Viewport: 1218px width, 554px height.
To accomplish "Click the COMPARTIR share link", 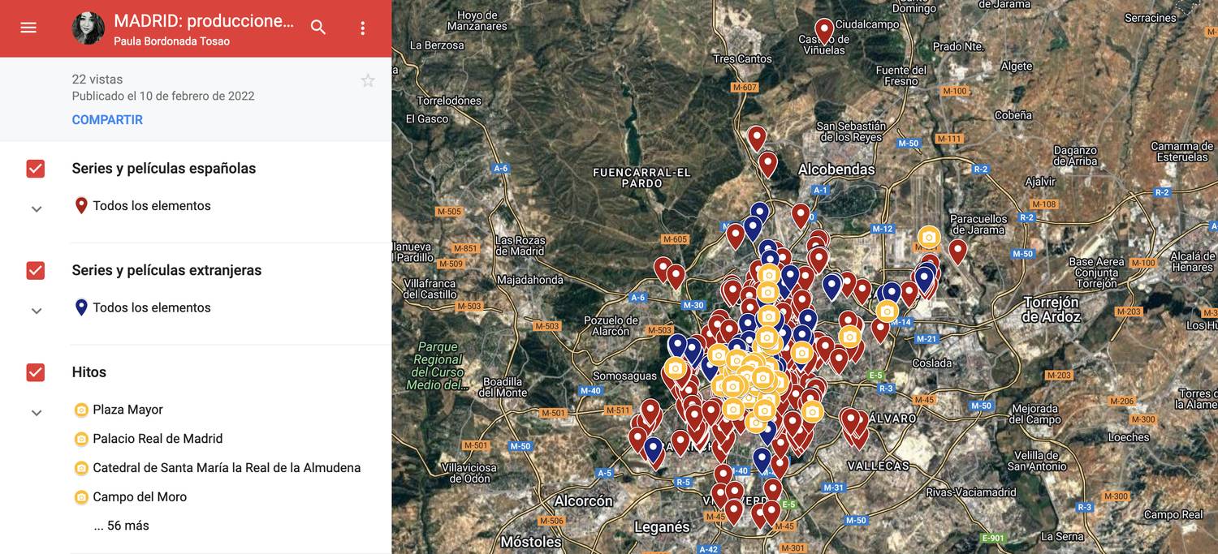I will [x=107, y=120].
